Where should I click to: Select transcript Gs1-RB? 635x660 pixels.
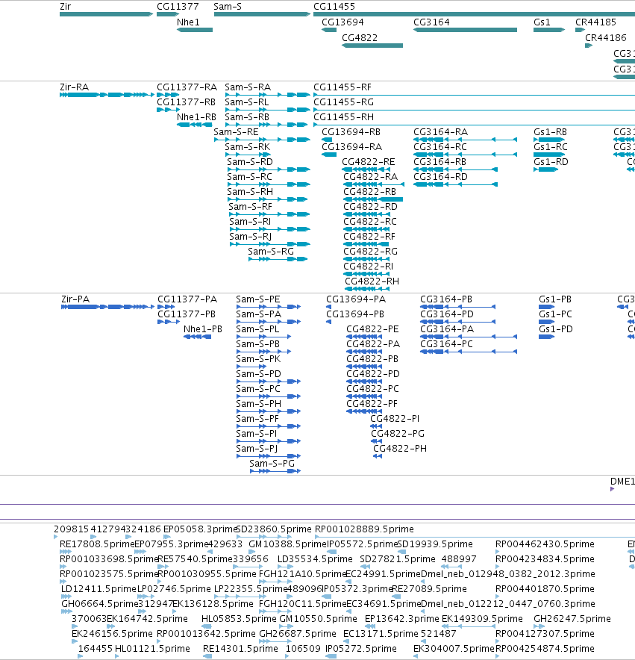tap(550, 132)
